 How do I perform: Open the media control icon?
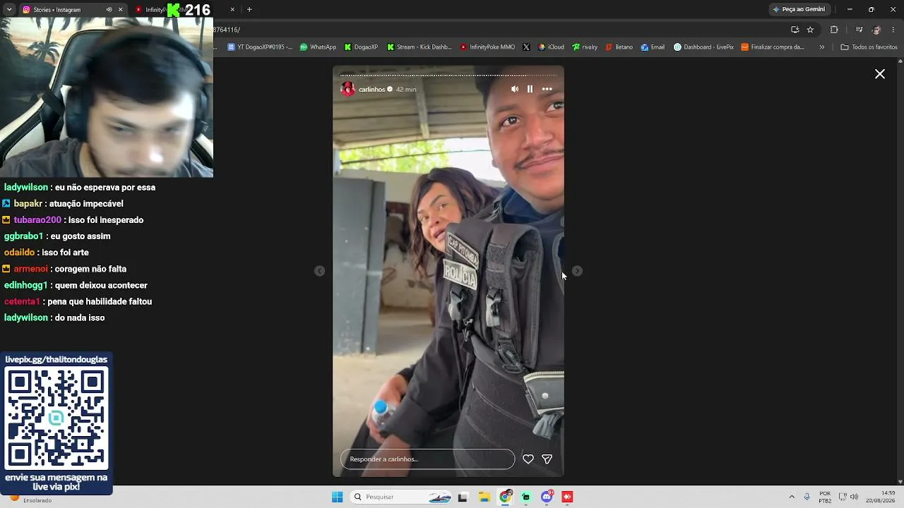pyautogui.click(x=859, y=30)
